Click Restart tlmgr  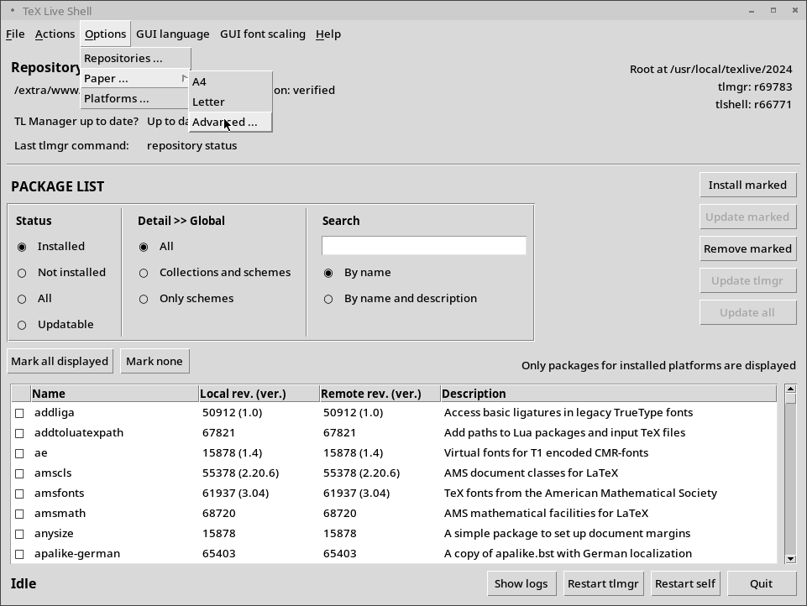602,583
